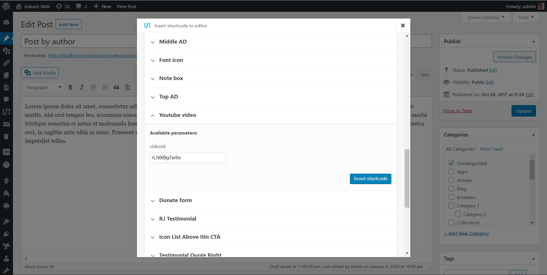
Task: Close the Insert shortcode dialog
Action: pos(403,26)
